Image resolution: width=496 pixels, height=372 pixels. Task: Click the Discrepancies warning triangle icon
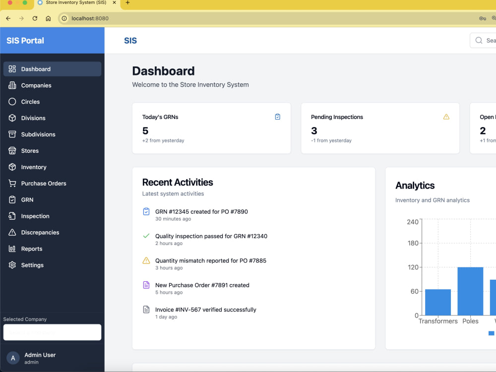click(12, 233)
